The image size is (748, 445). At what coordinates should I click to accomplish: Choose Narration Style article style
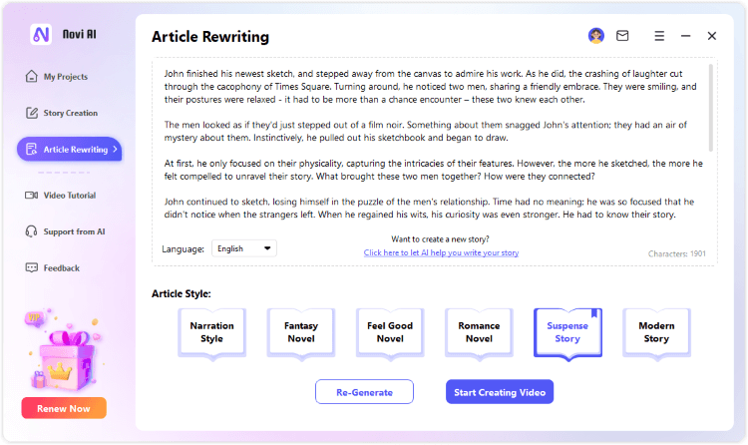point(211,333)
